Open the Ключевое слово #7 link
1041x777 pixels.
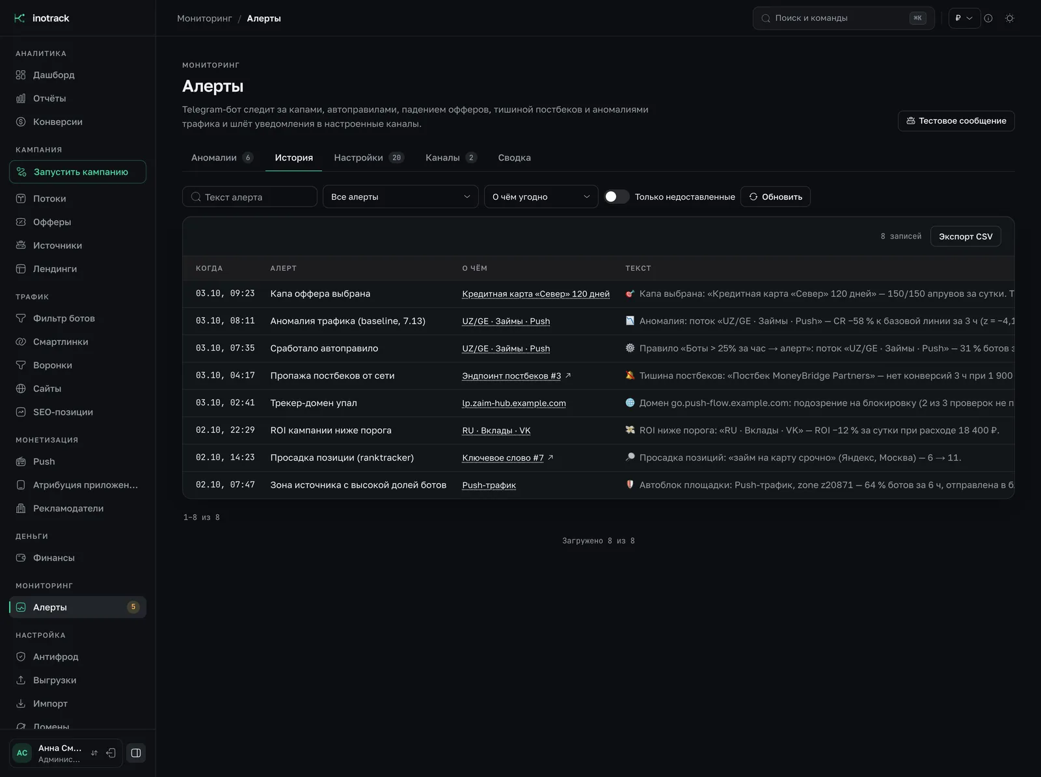(503, 457)
